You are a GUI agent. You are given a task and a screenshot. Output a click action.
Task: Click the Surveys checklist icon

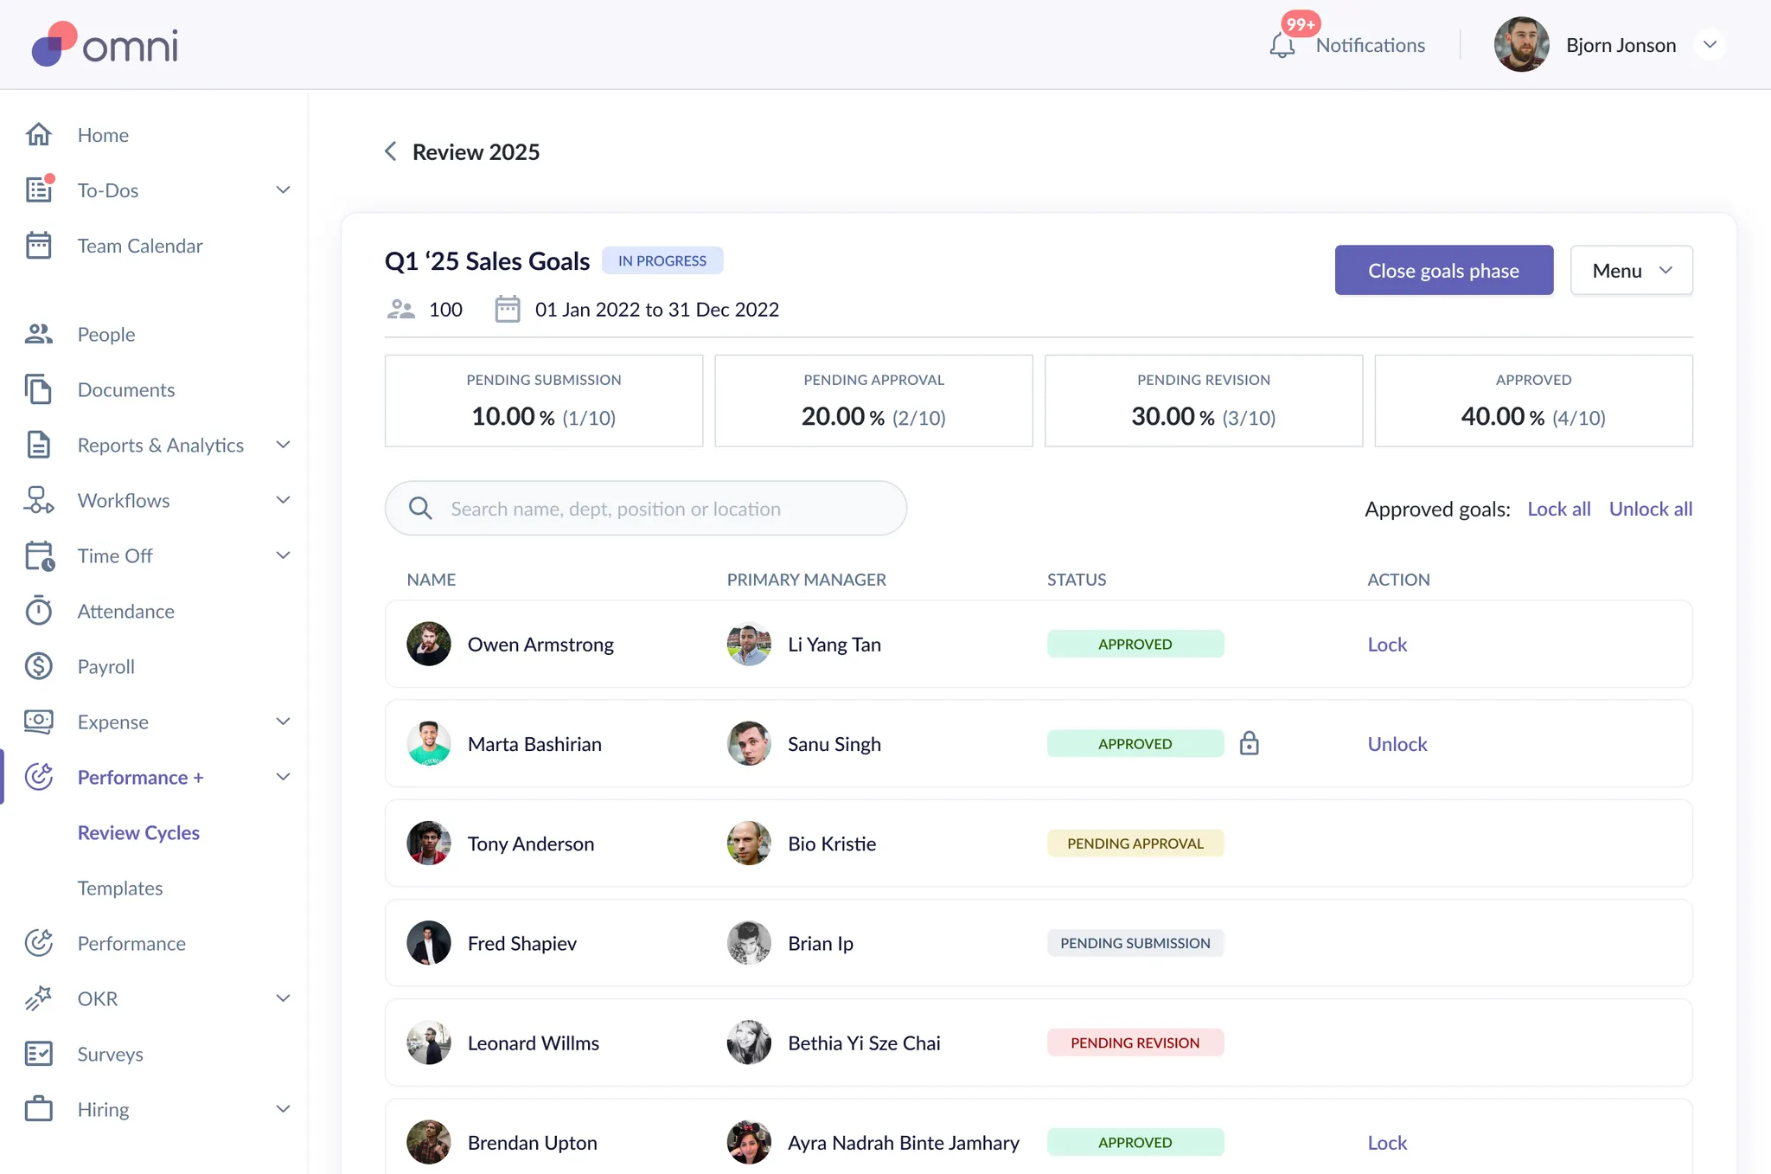tap(39, 1054)
